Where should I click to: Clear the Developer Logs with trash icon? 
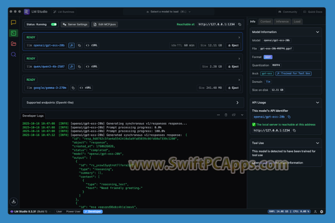point(226,115)
